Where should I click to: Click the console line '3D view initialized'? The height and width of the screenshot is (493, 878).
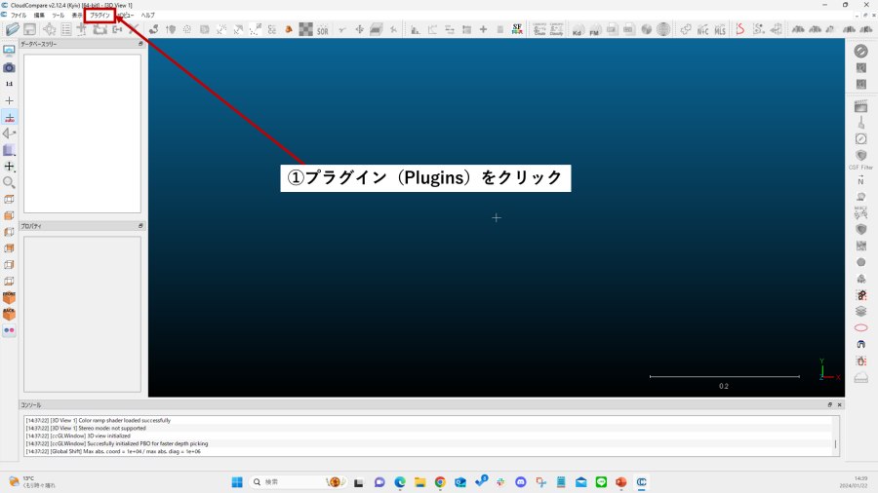click(78, 436)
